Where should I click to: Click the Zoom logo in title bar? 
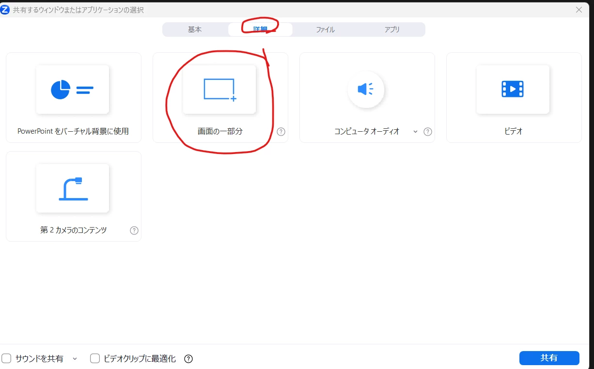[5, 9]
